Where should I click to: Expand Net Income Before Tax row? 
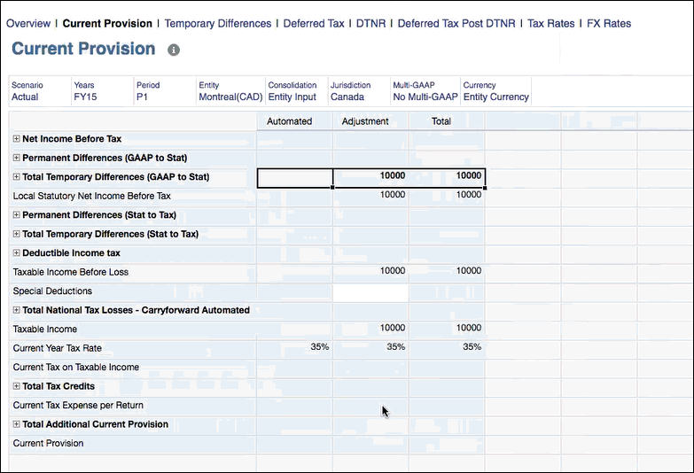(16, 138)
